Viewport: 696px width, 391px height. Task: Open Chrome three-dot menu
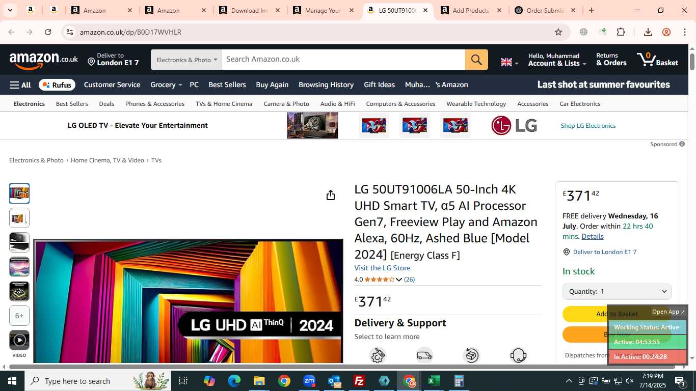point(685,32)
